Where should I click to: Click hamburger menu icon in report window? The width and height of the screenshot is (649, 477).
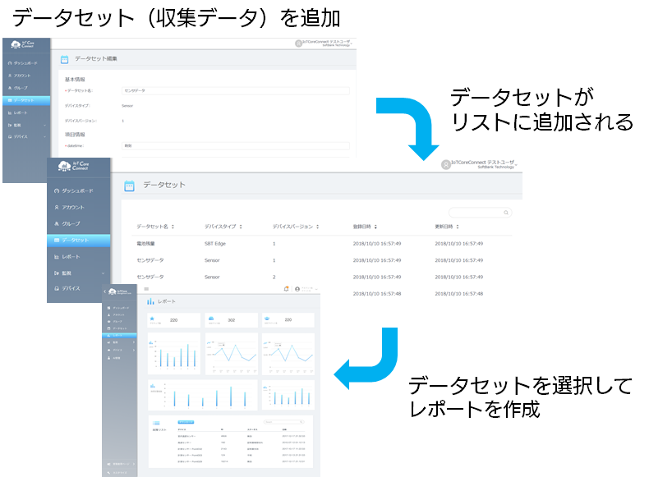(146, 289)
